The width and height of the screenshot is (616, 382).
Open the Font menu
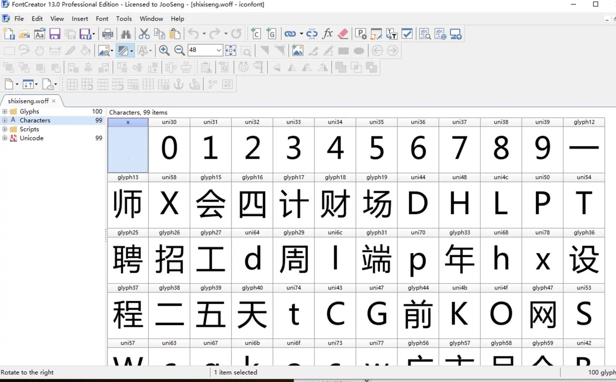coord(102,18)
